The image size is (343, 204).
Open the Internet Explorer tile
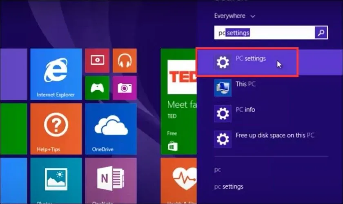pyautogui.click(x=56, y=74)
